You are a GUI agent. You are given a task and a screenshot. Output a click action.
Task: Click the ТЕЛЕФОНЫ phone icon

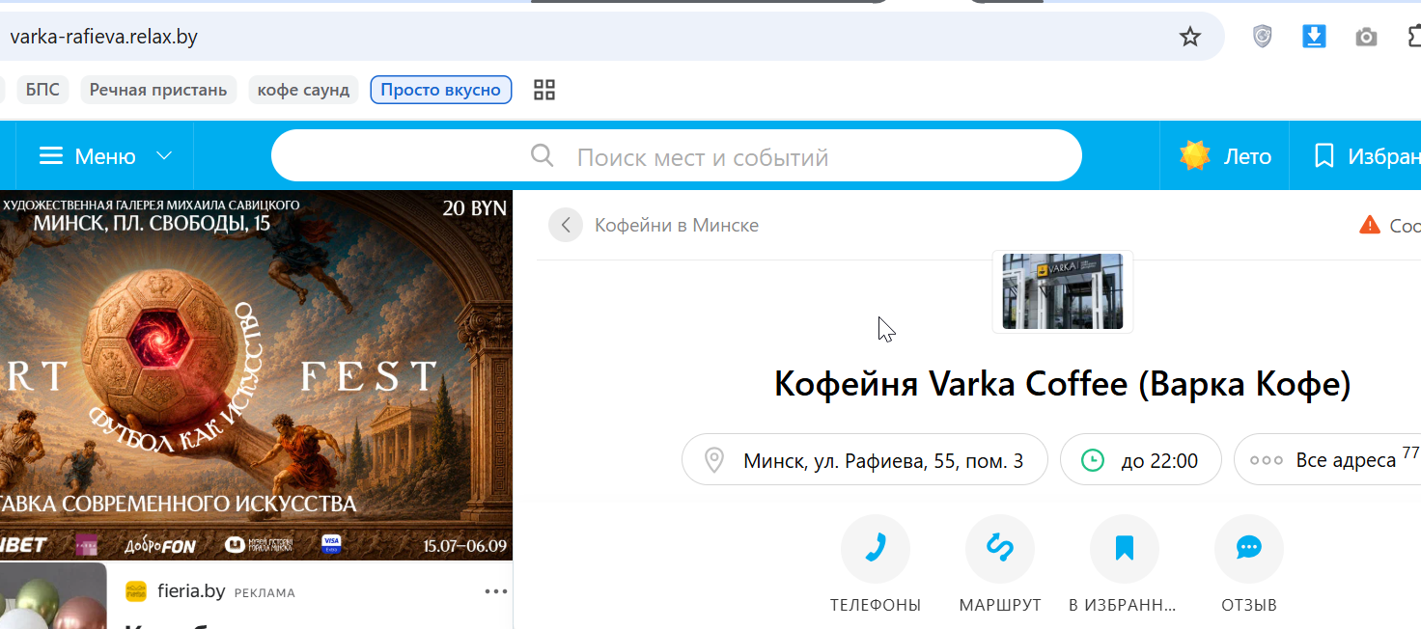click(x=876, y=549)
